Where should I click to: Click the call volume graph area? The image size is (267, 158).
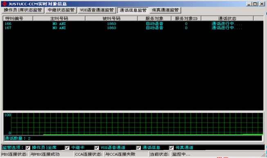(133, 124)
